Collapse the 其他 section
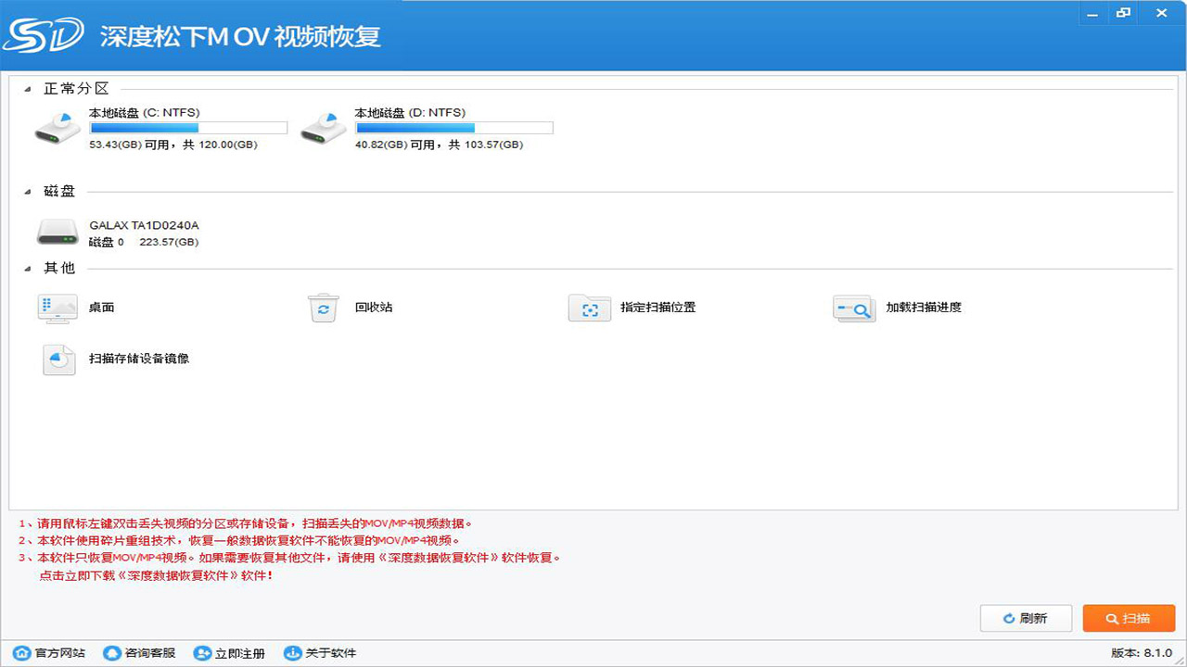Image resolution: width=1187 pixels, height=667 pixels. [28, 268]
